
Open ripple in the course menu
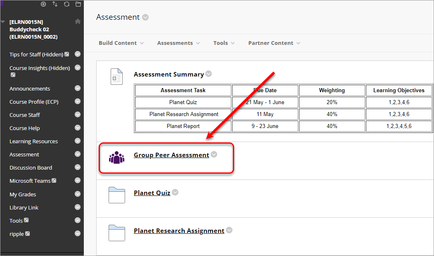tap(17, 234)
